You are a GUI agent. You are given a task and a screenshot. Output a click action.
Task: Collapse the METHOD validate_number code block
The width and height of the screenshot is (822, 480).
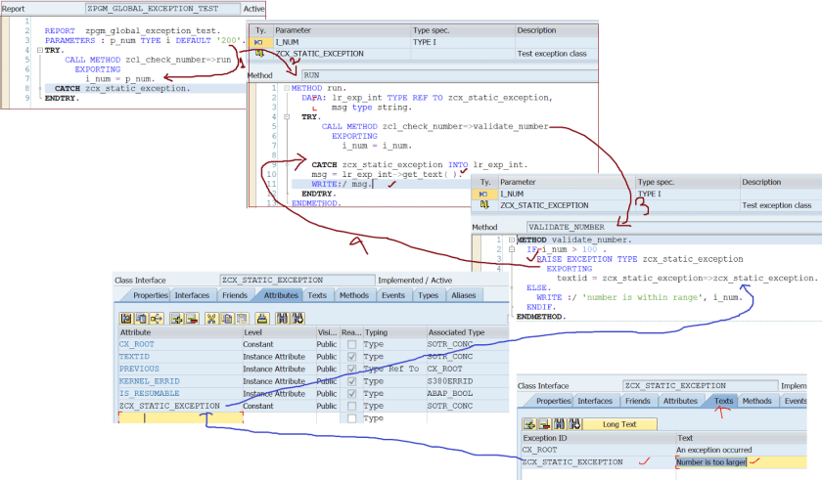(510, 240)
